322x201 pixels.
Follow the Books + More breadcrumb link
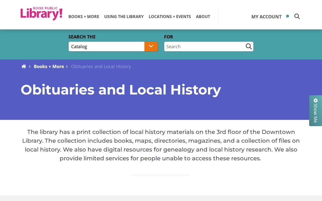(x=49, y=67)
